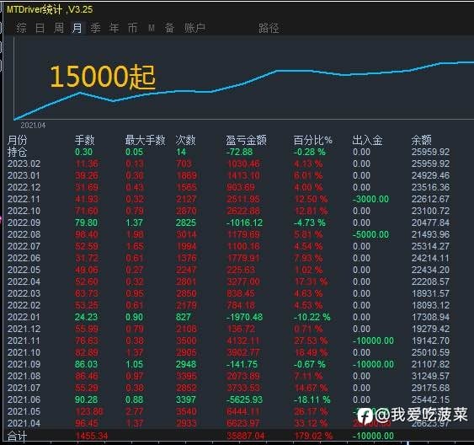Open the M tab
Viewport: 474px width, 445px height.
tap(152, 28)
